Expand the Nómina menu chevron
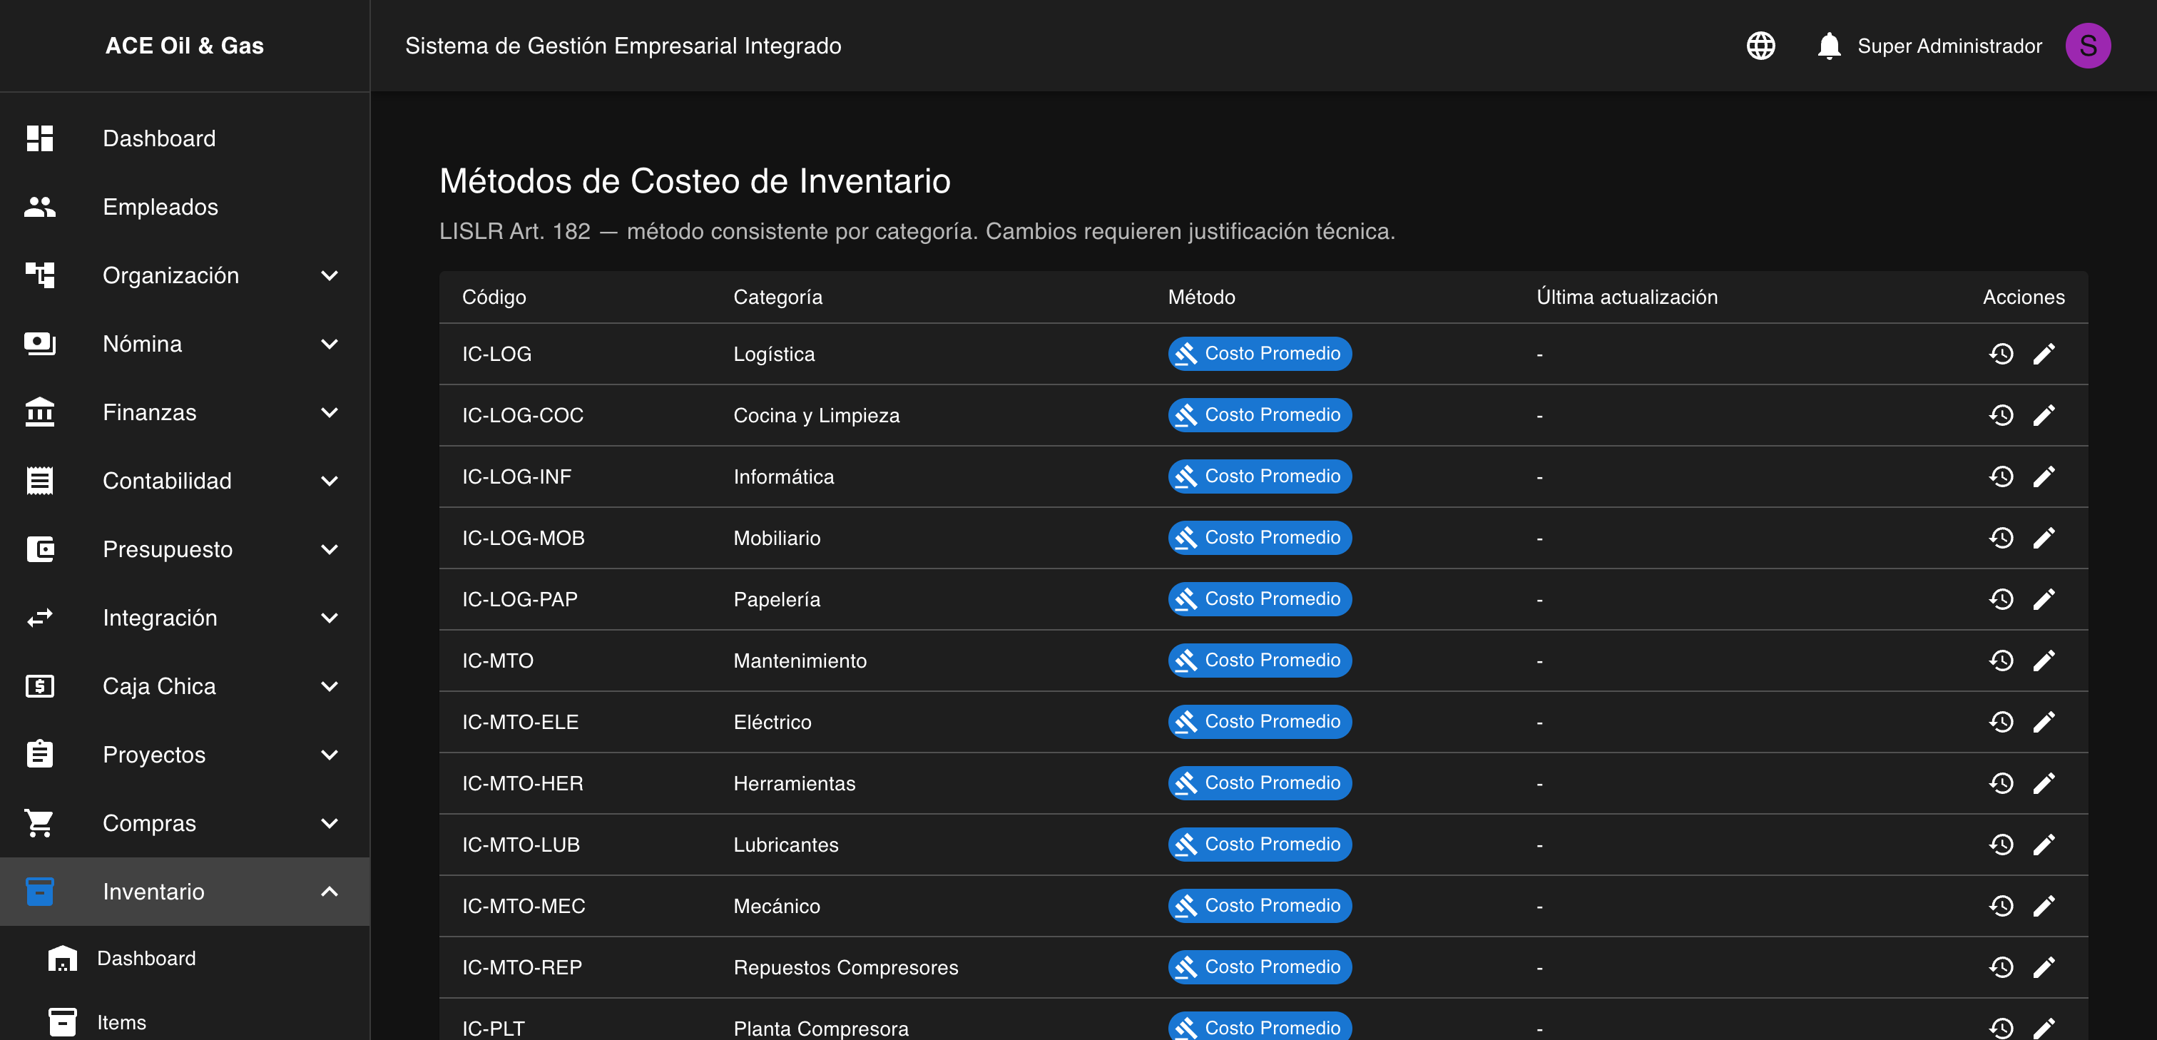The image size is (2157, 1040). (x=330, y=344)
